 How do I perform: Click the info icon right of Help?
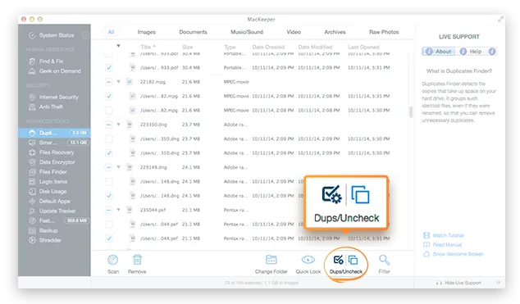(492, 52)
